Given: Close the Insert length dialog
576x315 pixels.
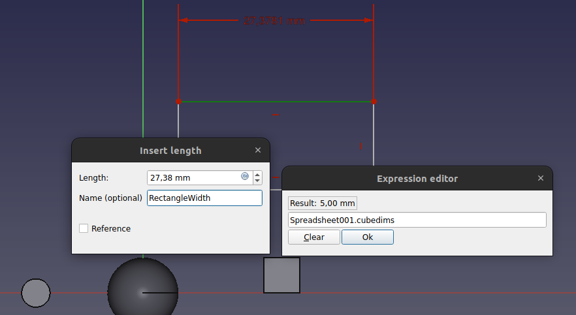Looking at the screenshot, I should 258,150.
